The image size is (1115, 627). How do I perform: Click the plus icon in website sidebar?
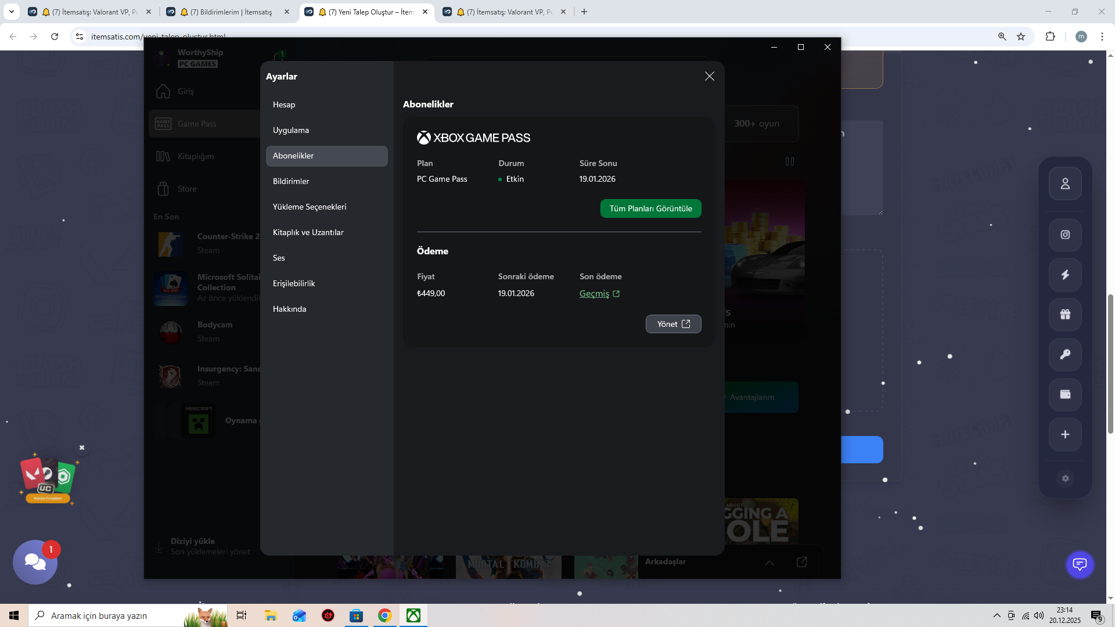(x=1065, y=434)
